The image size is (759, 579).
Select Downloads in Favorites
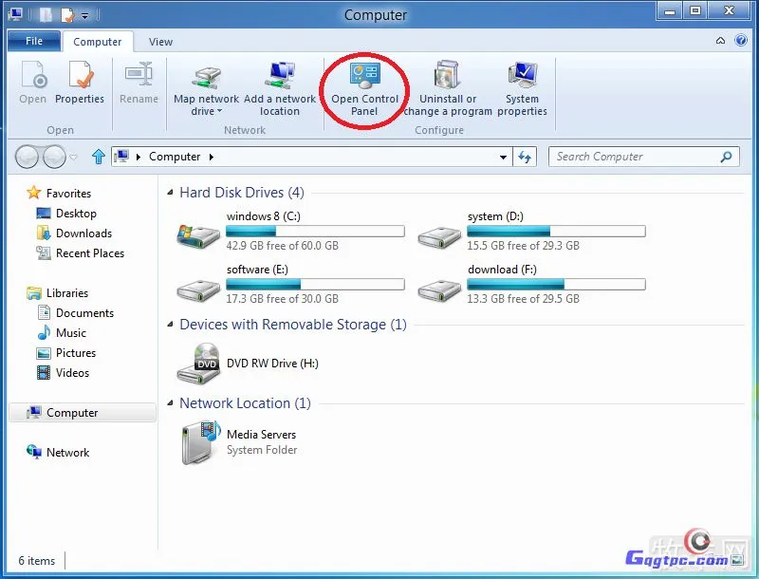coord(83,233)
